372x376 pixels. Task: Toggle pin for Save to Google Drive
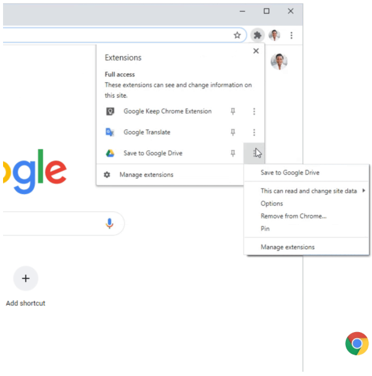point(233,153)
